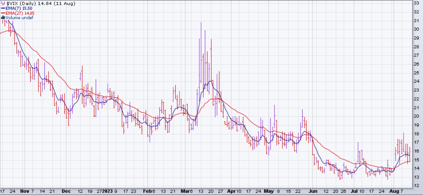This screenshot has height=195, width=423.
Task: Click the "$VIX (Daily)" chart title
Action: 21,4
